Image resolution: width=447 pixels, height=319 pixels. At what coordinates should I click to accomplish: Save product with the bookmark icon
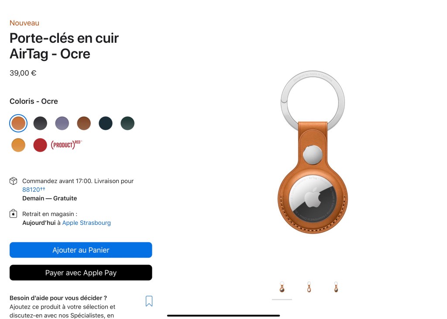(x=149, y=301)
